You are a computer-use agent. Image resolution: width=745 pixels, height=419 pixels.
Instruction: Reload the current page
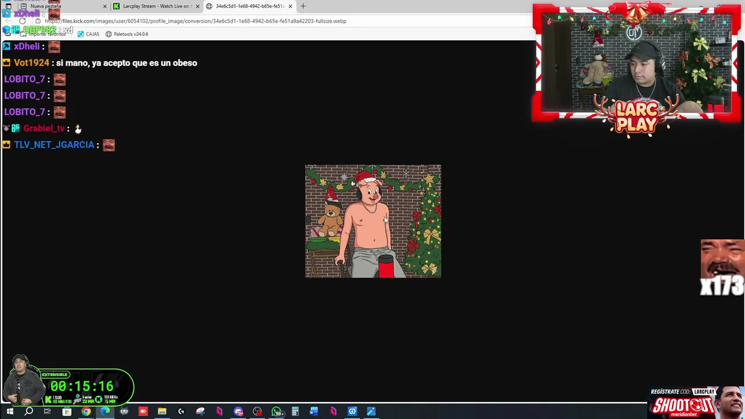(22, 21)
